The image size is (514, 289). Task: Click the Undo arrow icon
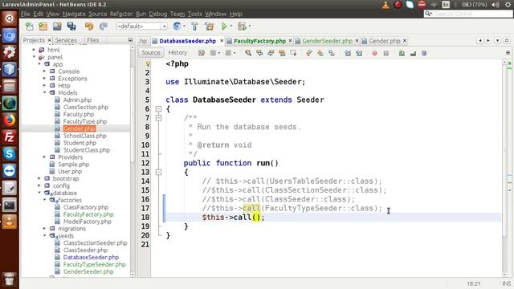(x=89, y=26)
